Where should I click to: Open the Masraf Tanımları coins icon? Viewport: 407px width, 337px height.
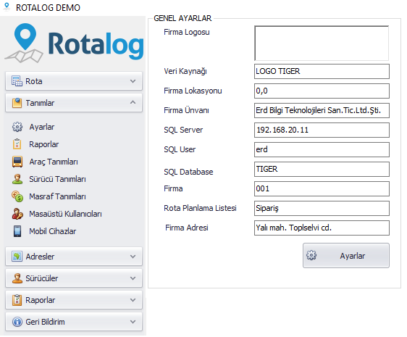tap(17, 196)
